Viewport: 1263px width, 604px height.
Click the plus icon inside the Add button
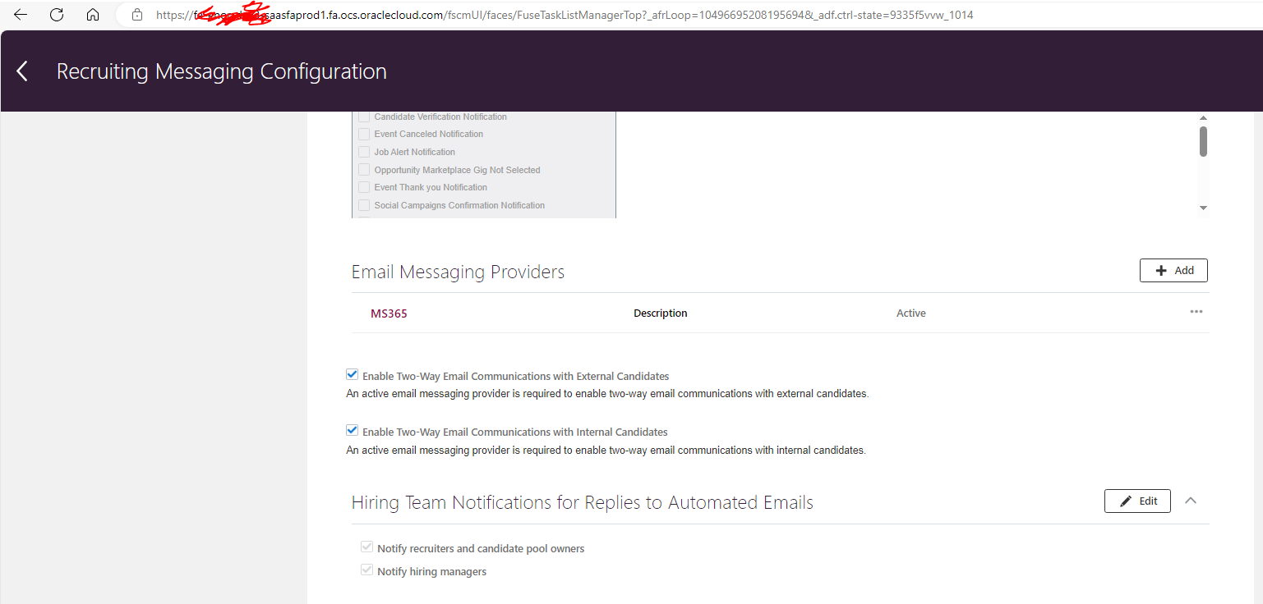(1161, 270)
